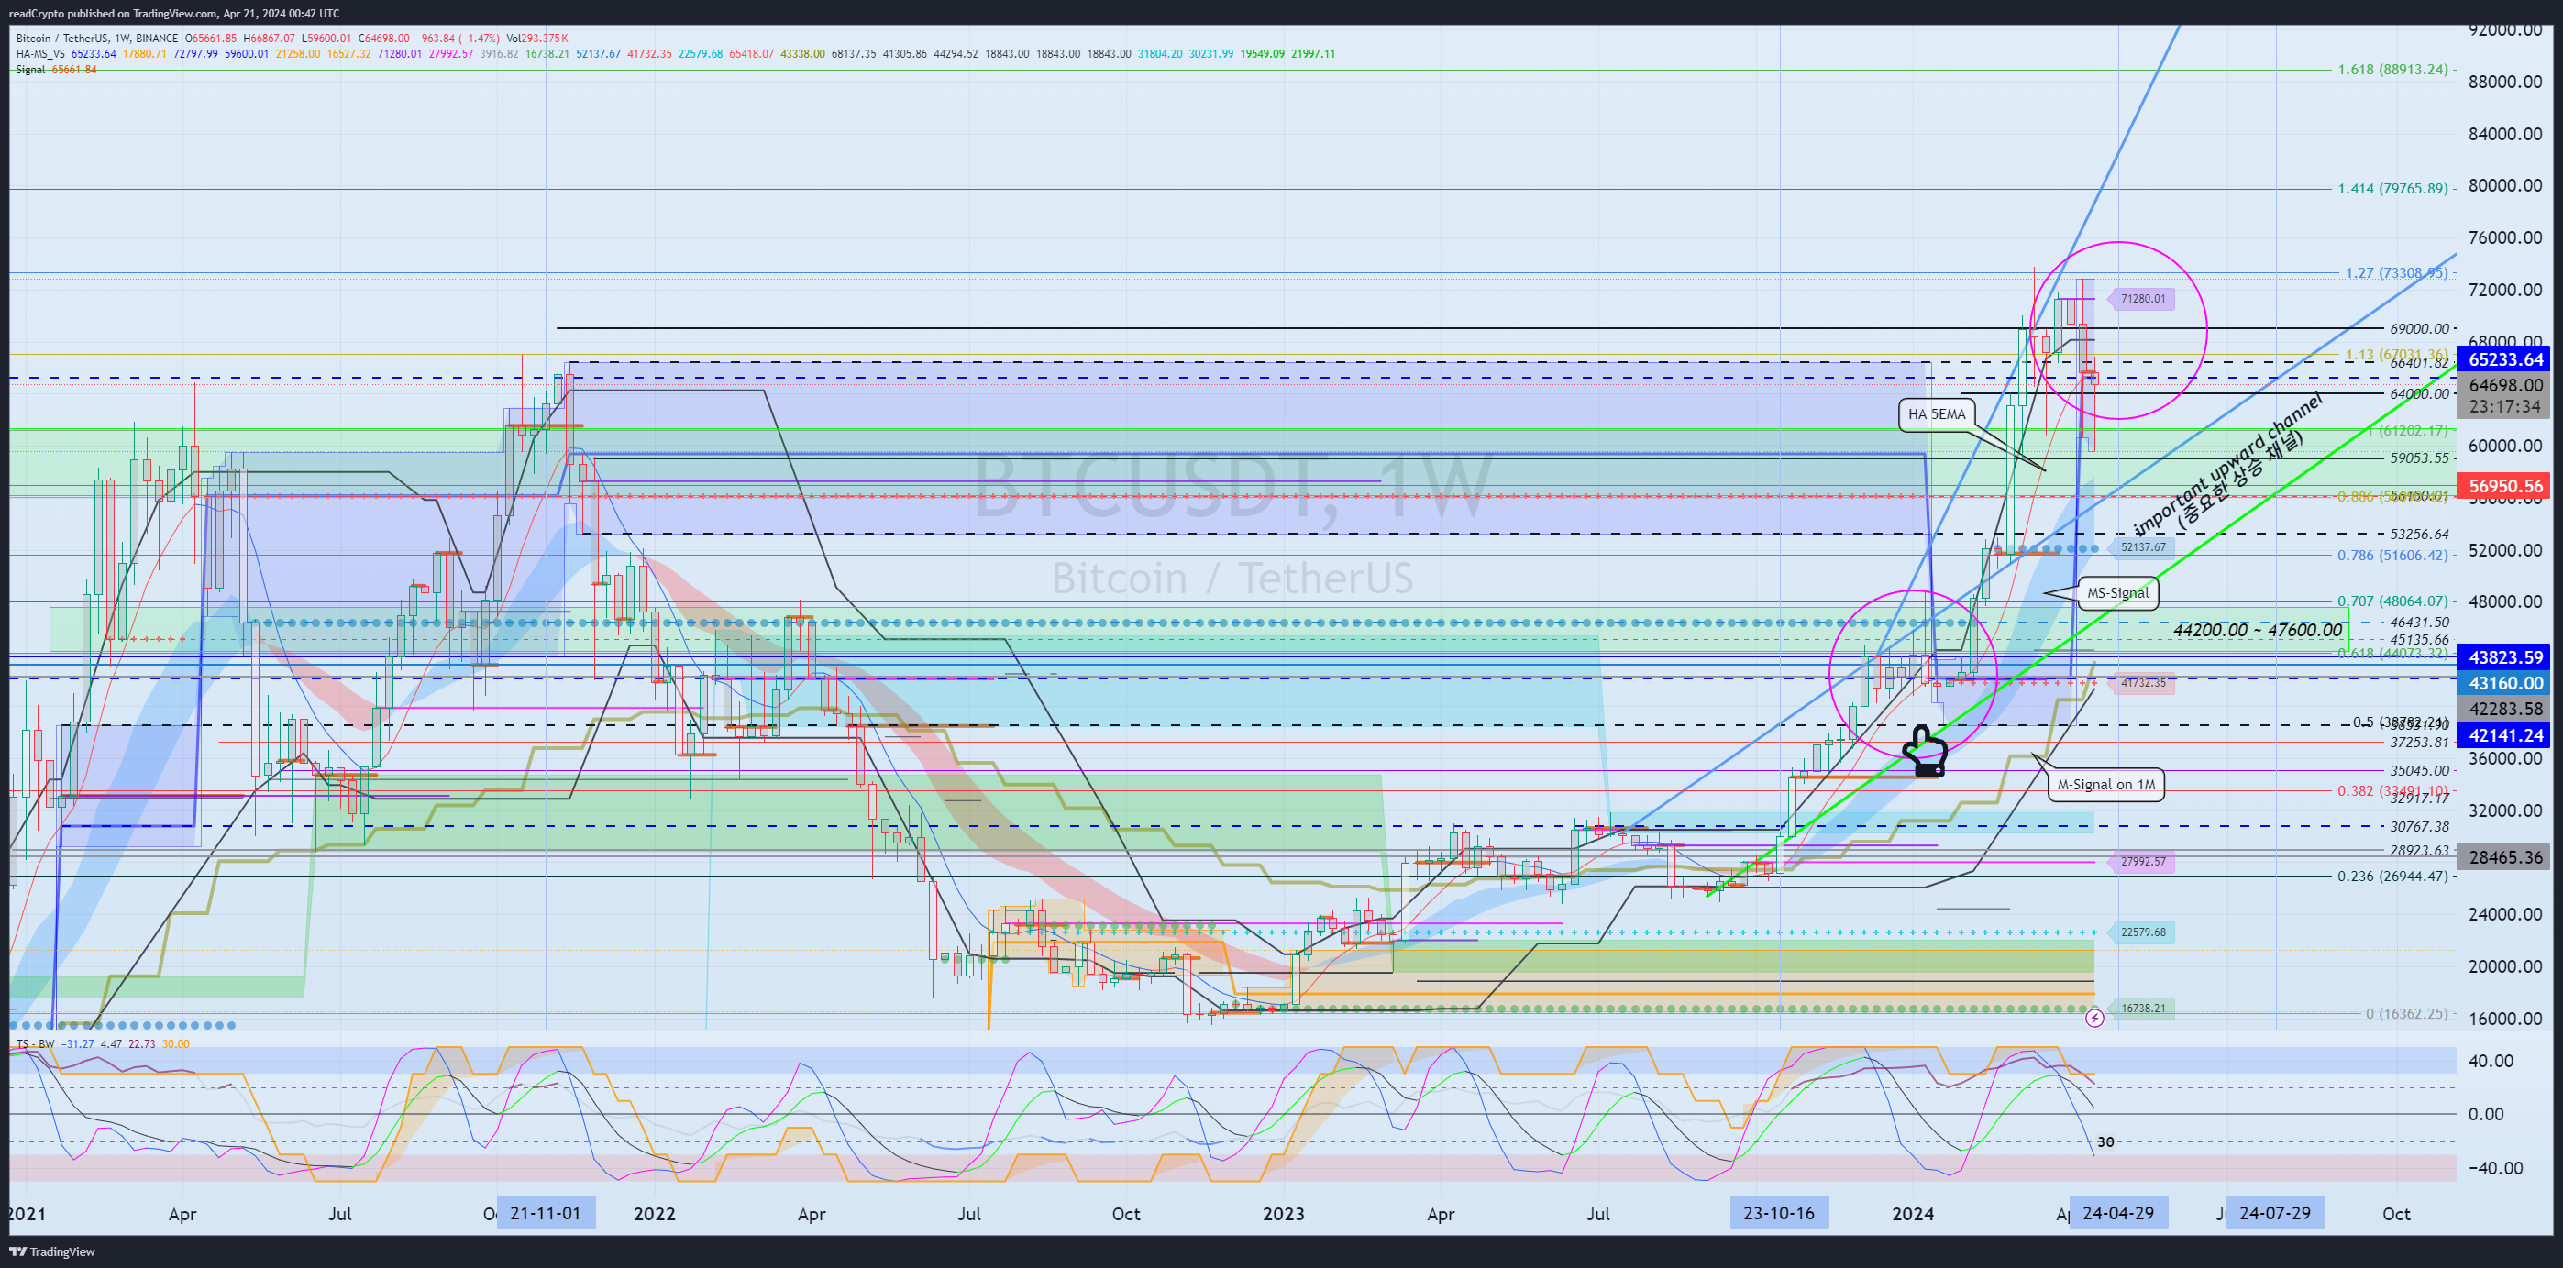Click the 2023 label on time axis

click(1284, 1214)
